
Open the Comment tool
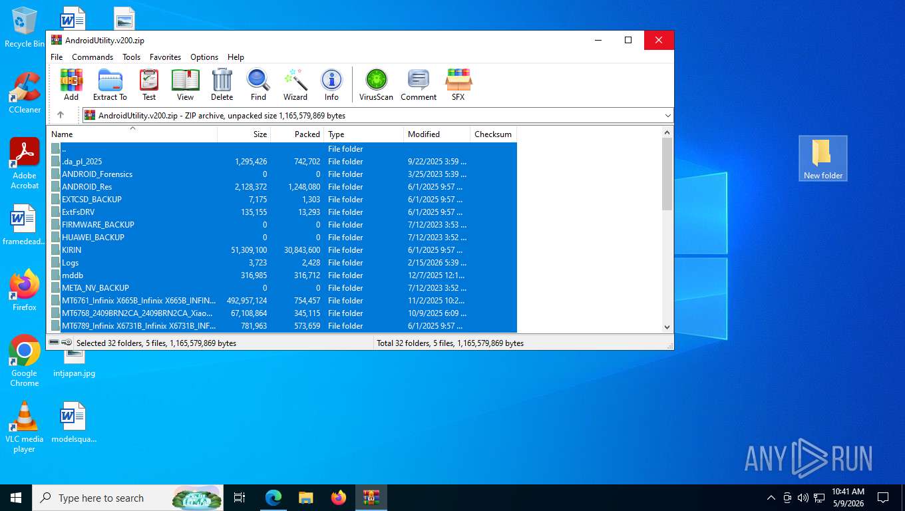(x=419, y=85)
